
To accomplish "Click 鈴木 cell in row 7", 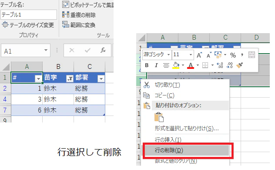I will coord(58,110).
